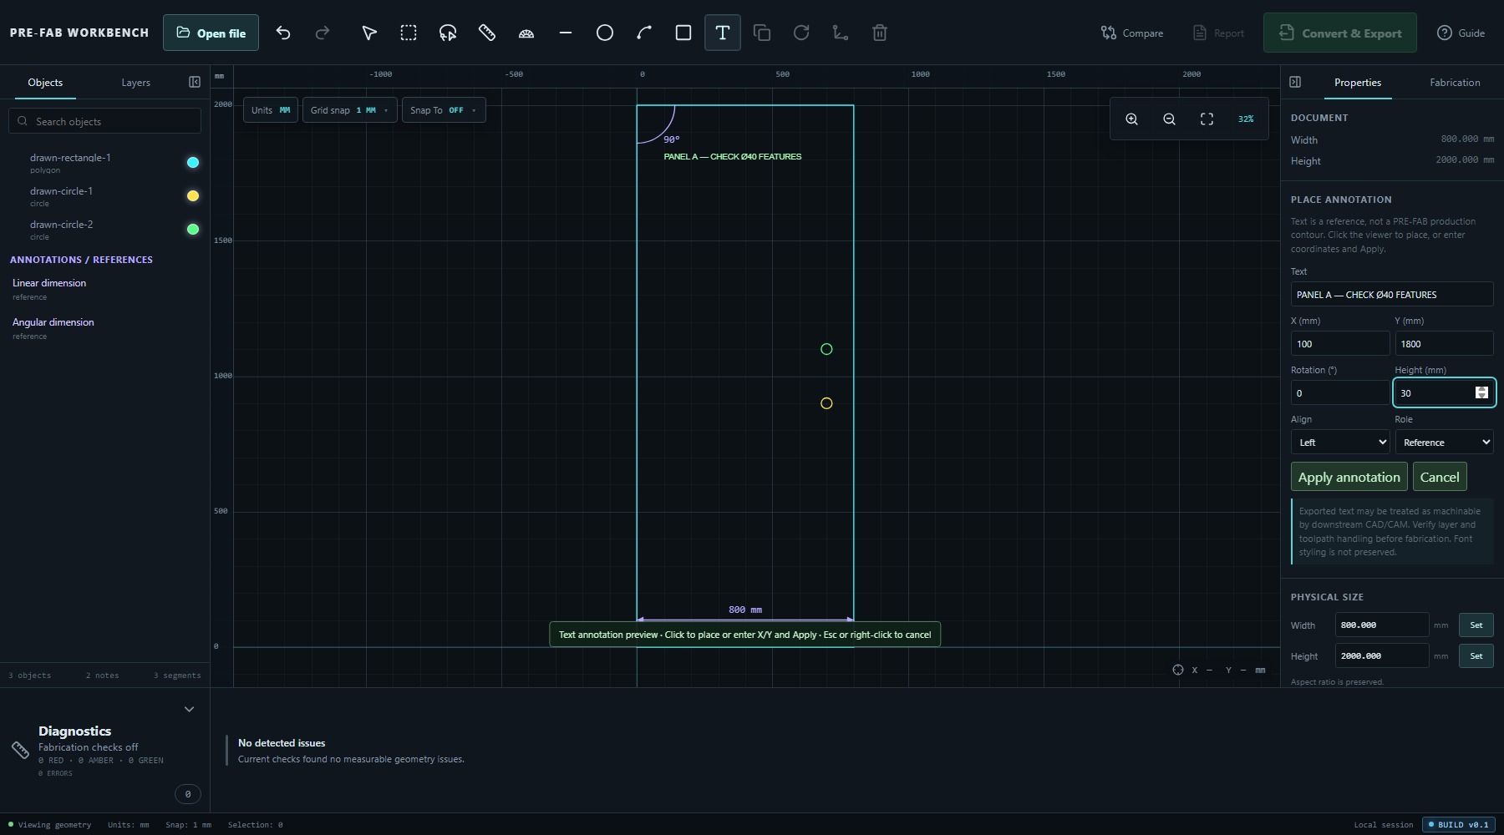Open the Role dropdown

[x=1444, y=443]
